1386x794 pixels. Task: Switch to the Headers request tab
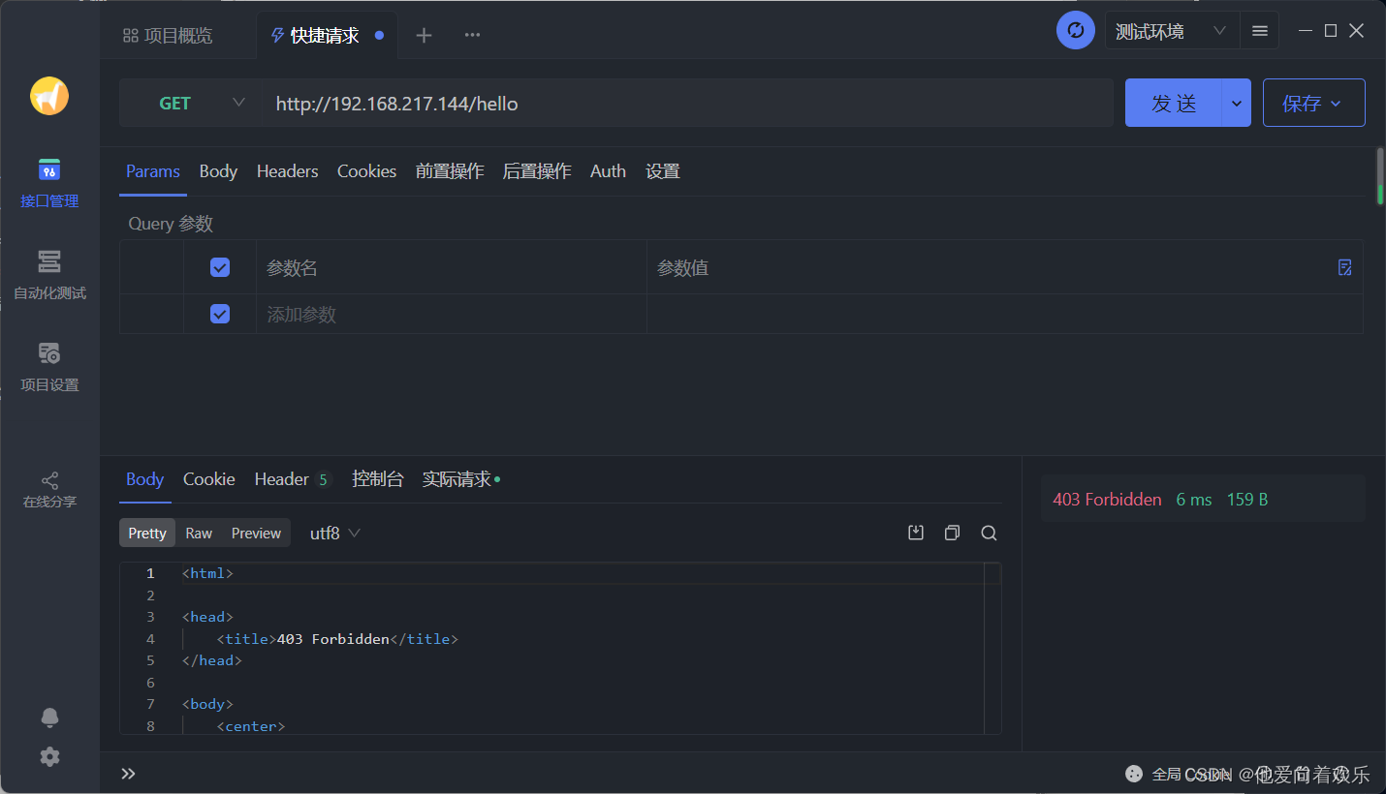(287, 171)
